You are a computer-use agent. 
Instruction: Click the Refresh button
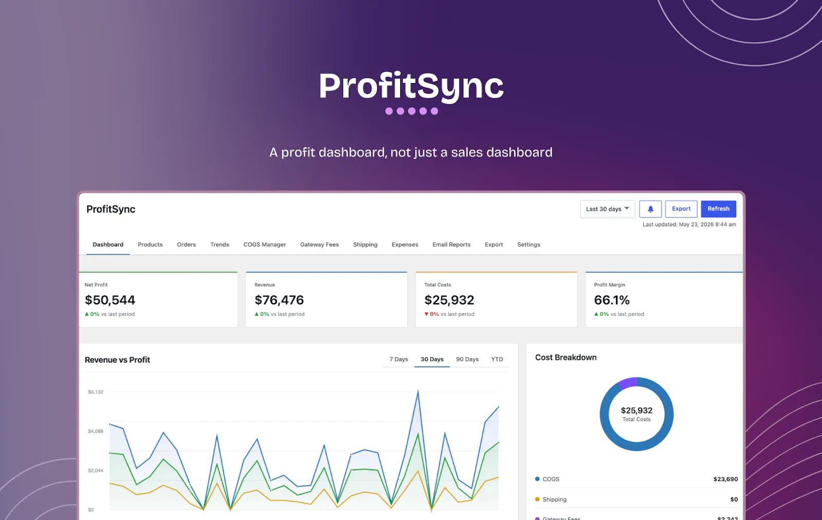coord(718,209)
